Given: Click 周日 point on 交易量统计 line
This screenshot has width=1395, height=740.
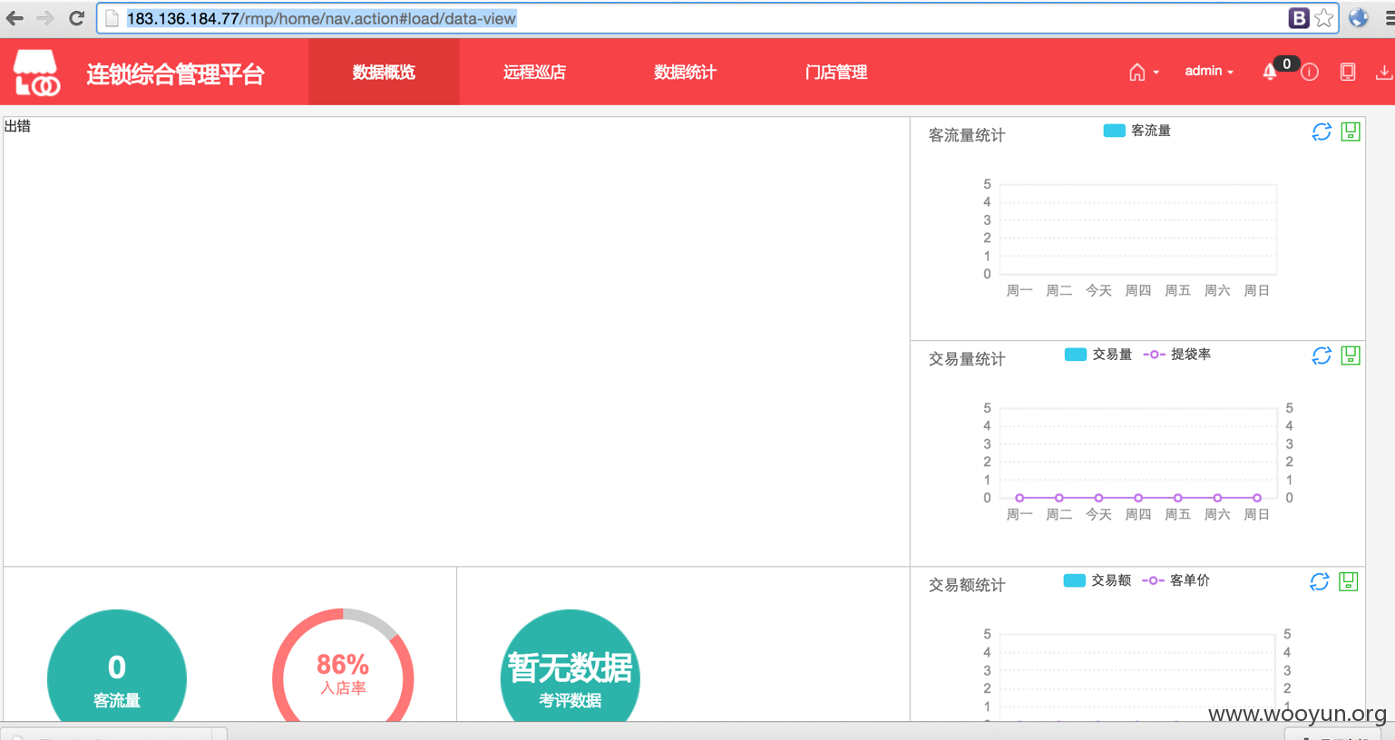Looking at the screenshot, I should tap(1257, 498).
